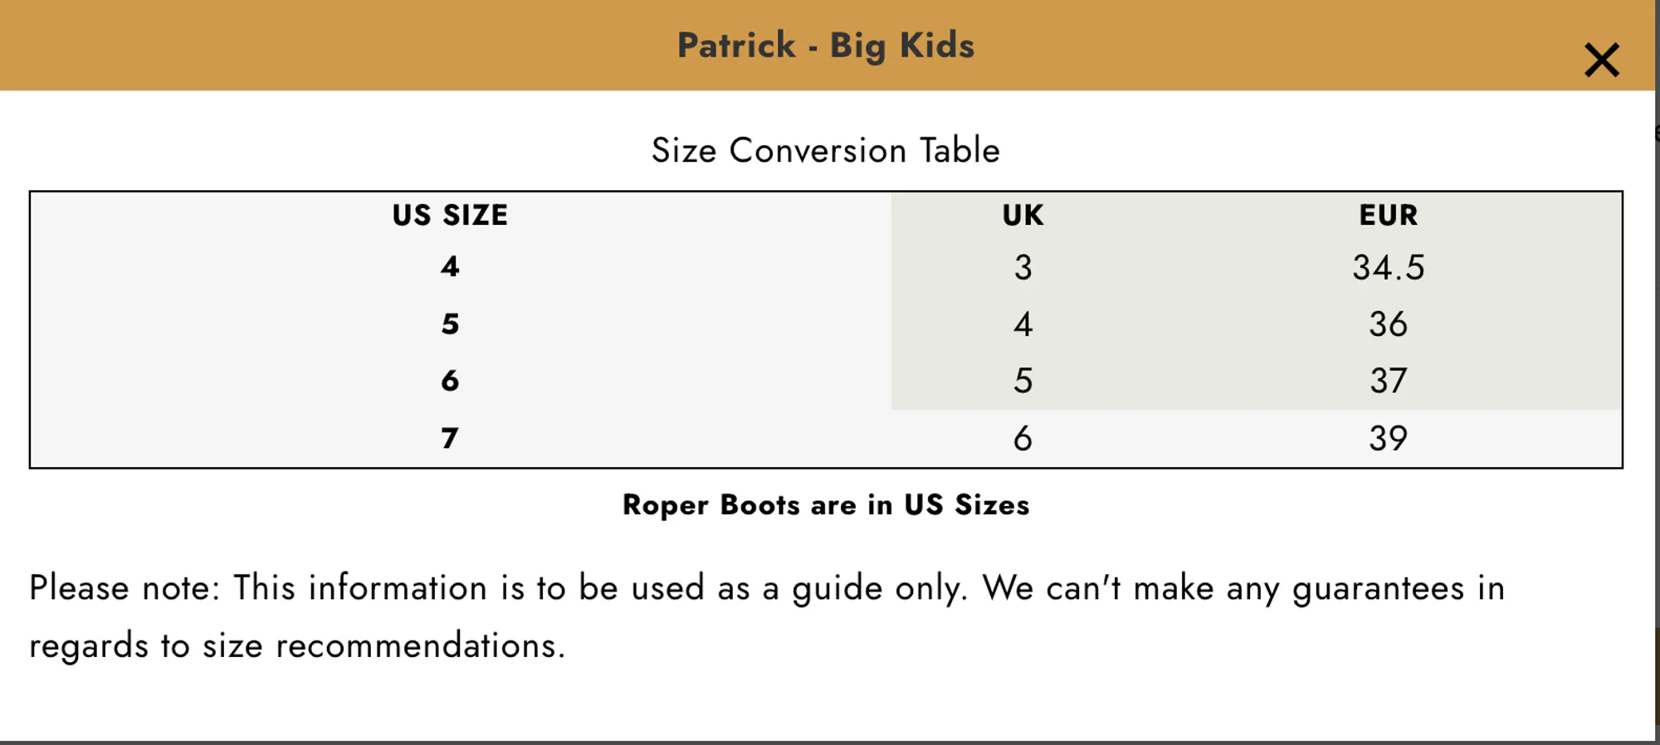The image size is (1660, 745).
Task: Click US size 7 in the table
Action: click(450, 438)
